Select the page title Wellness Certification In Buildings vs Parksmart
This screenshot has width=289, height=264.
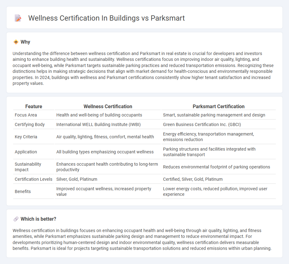pos(107,18)
